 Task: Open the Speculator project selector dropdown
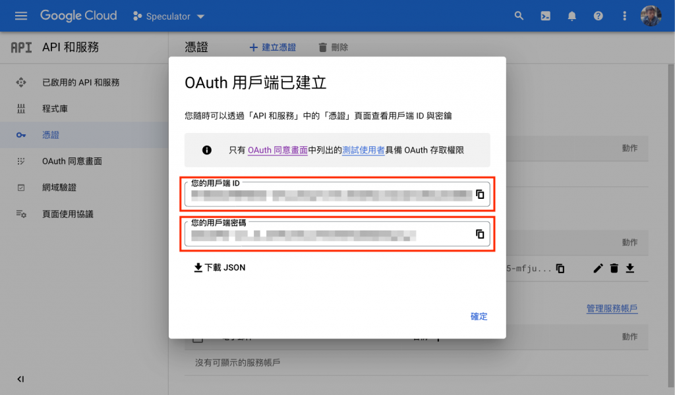169,16
